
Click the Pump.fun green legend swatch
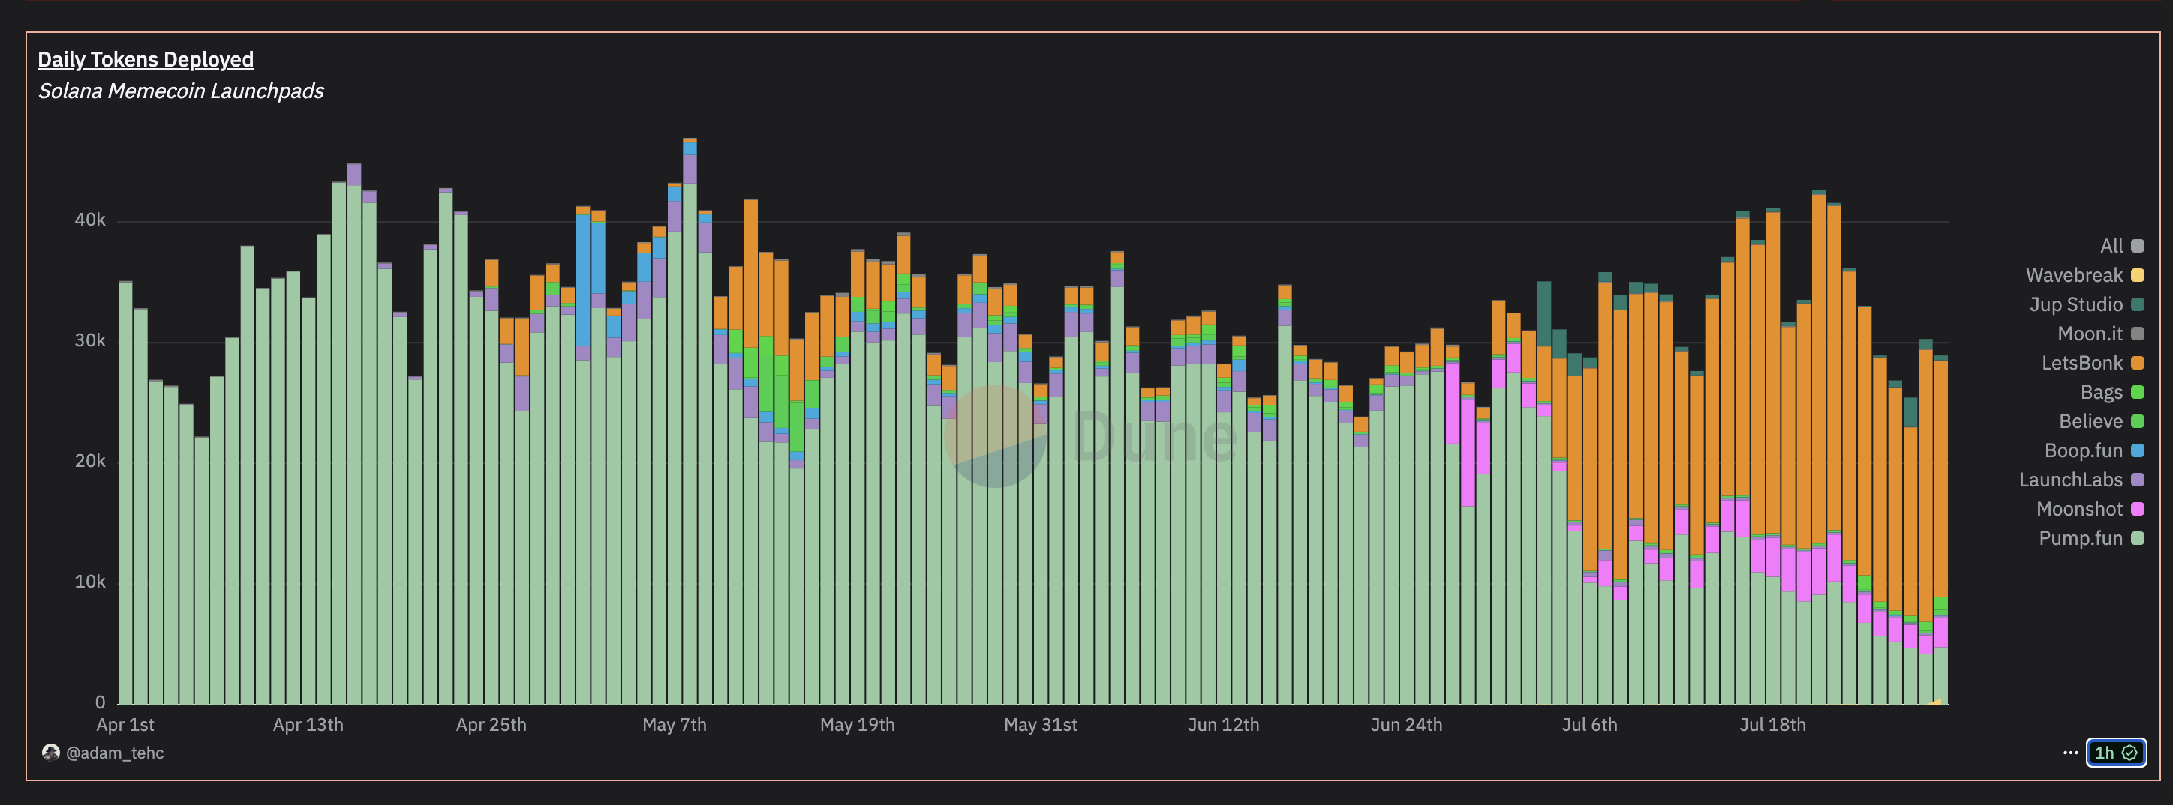click(x=2138, y=537)
